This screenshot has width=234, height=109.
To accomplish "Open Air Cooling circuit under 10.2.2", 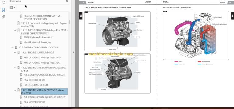I will pos(44,75).
